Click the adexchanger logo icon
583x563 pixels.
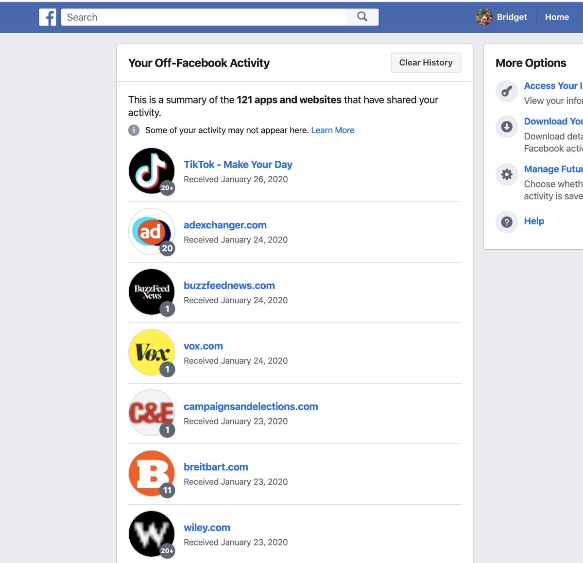tap(152, 231)
